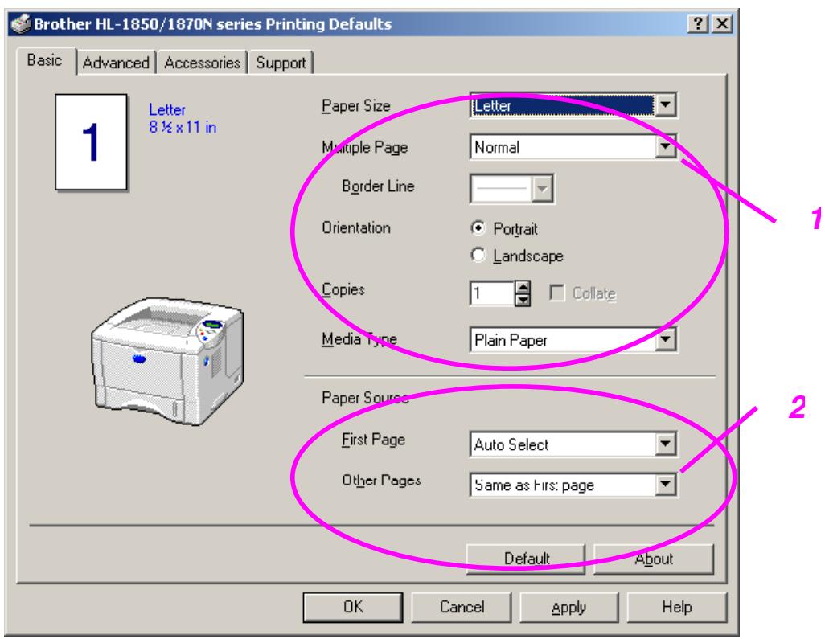Click the Help button
Viewport: 825px width, 639px height.
pos(676,608)
